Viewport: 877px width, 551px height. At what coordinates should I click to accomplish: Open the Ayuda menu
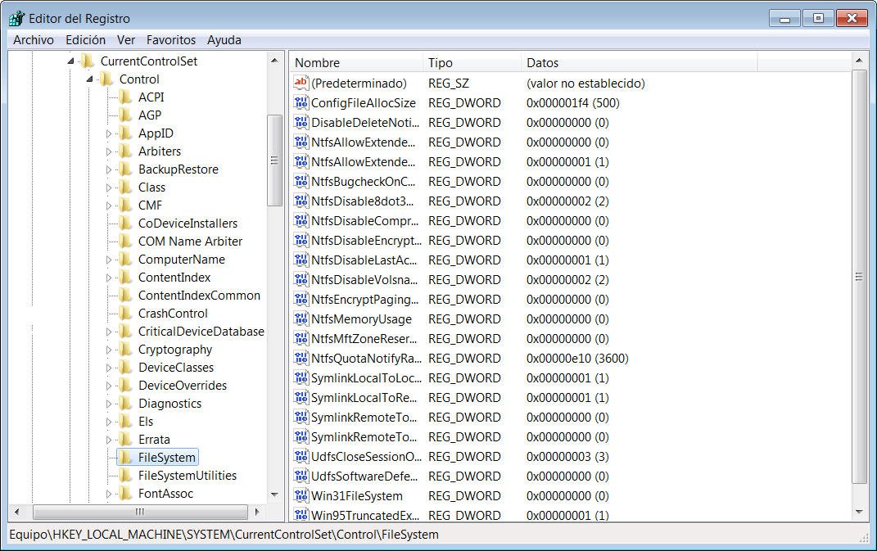pos(224,39)
